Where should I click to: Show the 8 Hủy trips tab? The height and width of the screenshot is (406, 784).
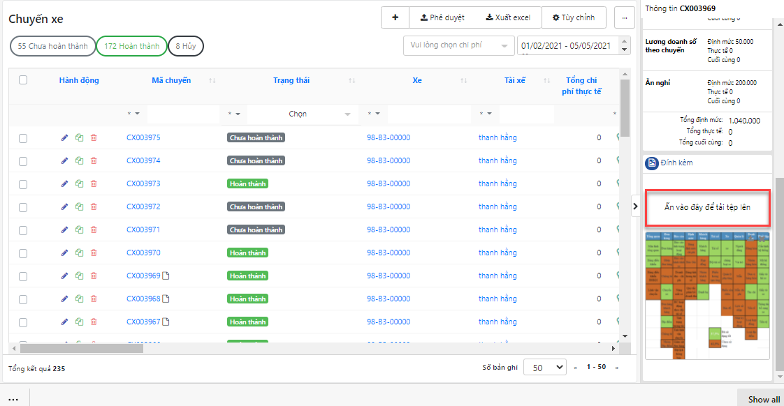click(x=185, y=47)
